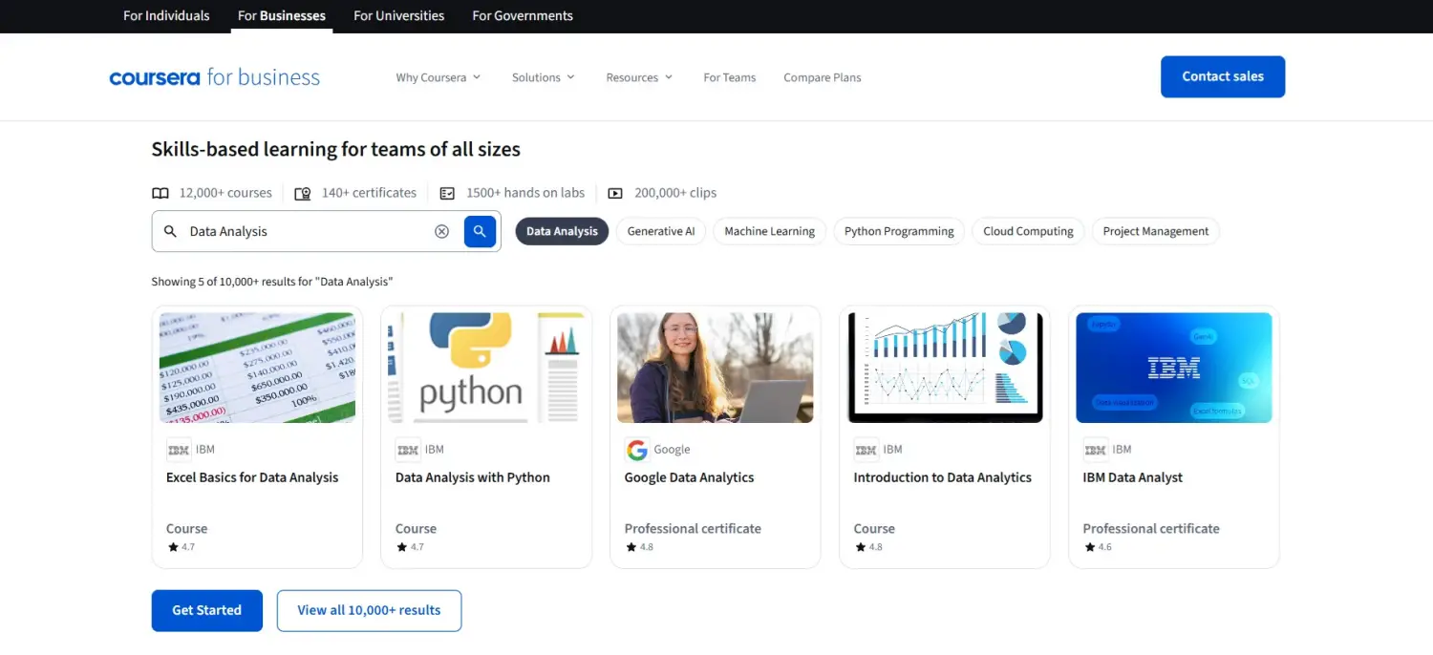This screenshot has width=1433, height=655.
Task: Open the Python logo course thumbnail
Action: (486, 368)
